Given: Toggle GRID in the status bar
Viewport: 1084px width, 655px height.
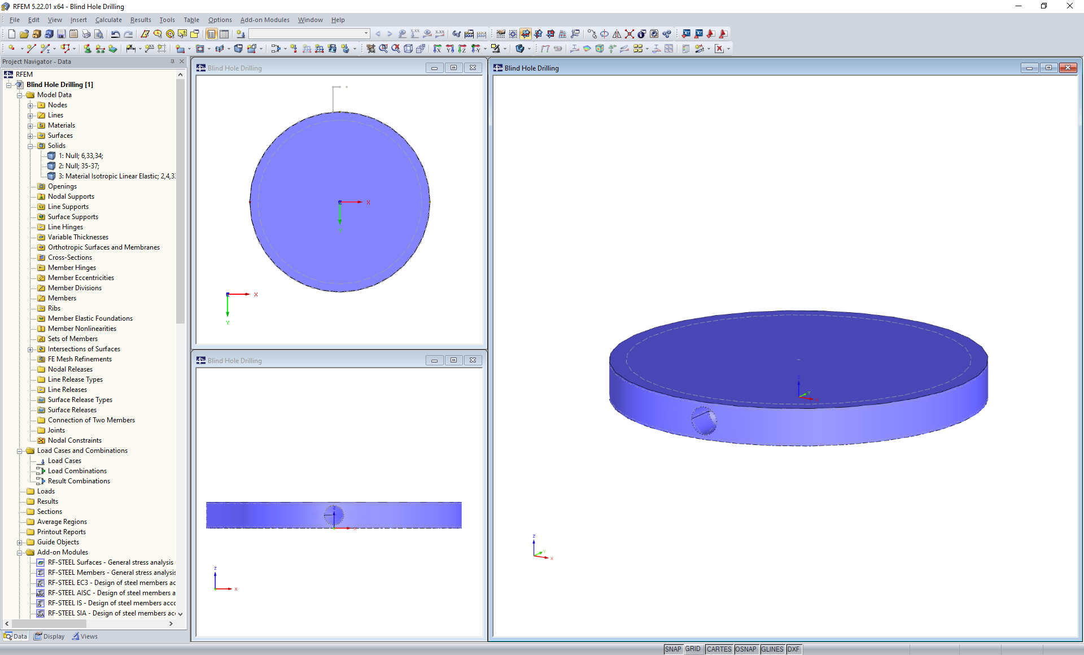Looking at the screenshot, I should tap(693, 649).
